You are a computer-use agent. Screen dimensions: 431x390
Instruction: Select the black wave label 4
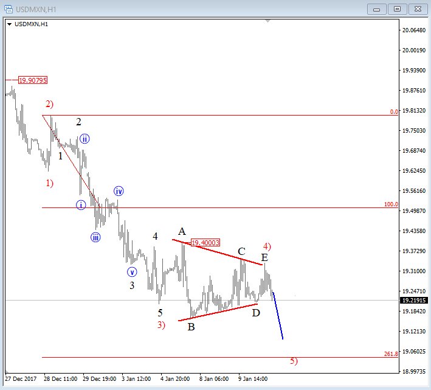[x=155, y=236]
